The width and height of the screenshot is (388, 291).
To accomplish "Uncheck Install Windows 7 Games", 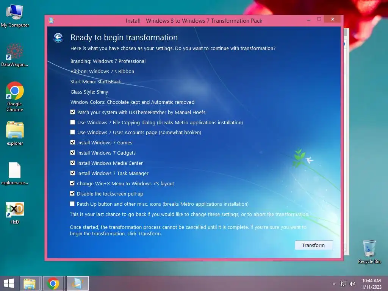I will click(x=72, y=142).
